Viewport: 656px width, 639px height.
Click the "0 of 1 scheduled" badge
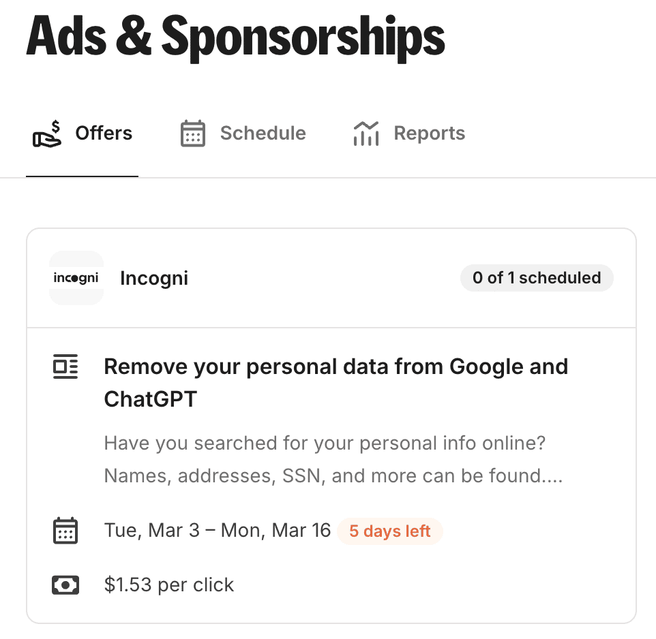[x=537, y=278]
